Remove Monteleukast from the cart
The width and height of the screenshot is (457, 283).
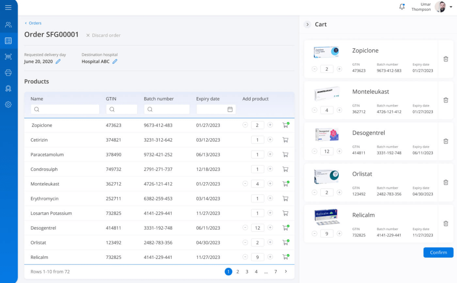446,100
